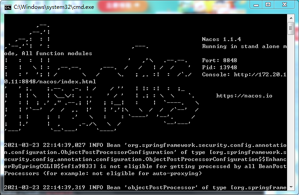Image resolution: width=299 pixels, height=195 pixels.
Task: Click the title text C:\Windows\system32\cmd.exe
Action: coord(54,7)
